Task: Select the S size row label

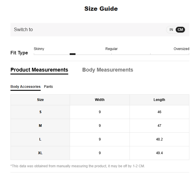Action: [x=40, y=112]
